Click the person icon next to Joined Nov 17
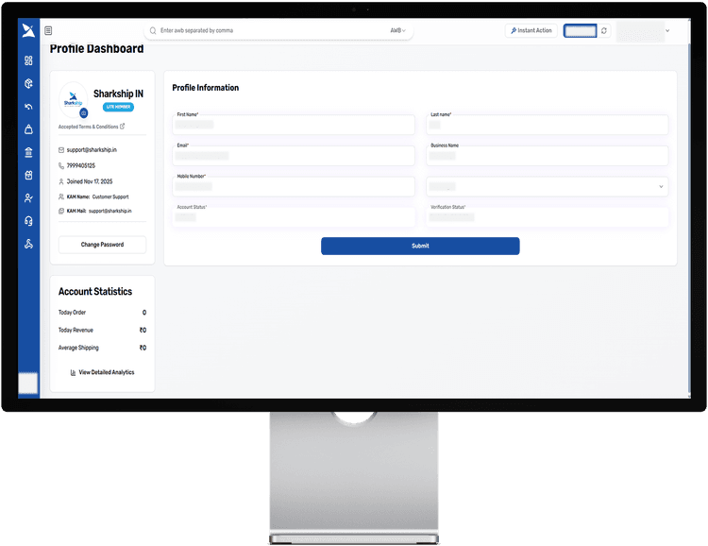 coord(61,181)
